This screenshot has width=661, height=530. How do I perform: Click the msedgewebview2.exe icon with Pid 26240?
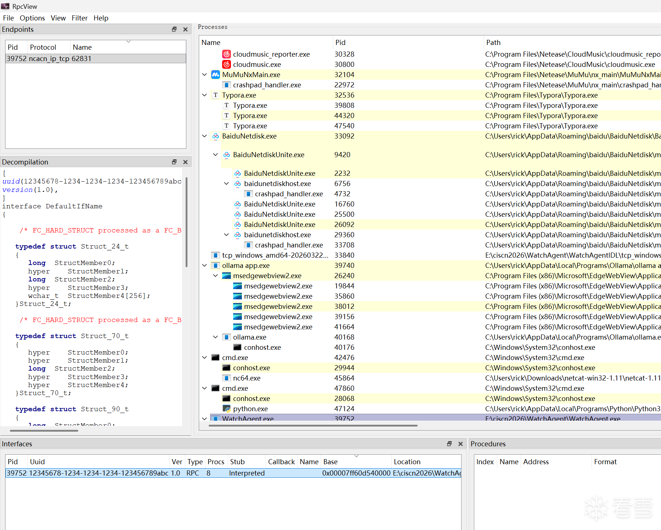[227, 276]
